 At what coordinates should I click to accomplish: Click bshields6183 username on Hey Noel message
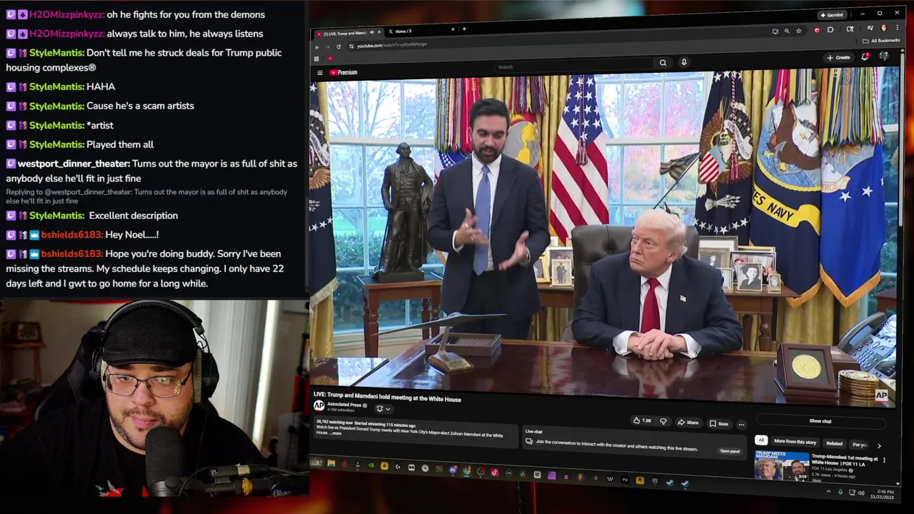71,235
